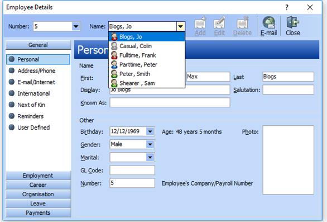Select Parttime, Peter in the list
Viewport: 327px width, 222px height.
point(147,65)
